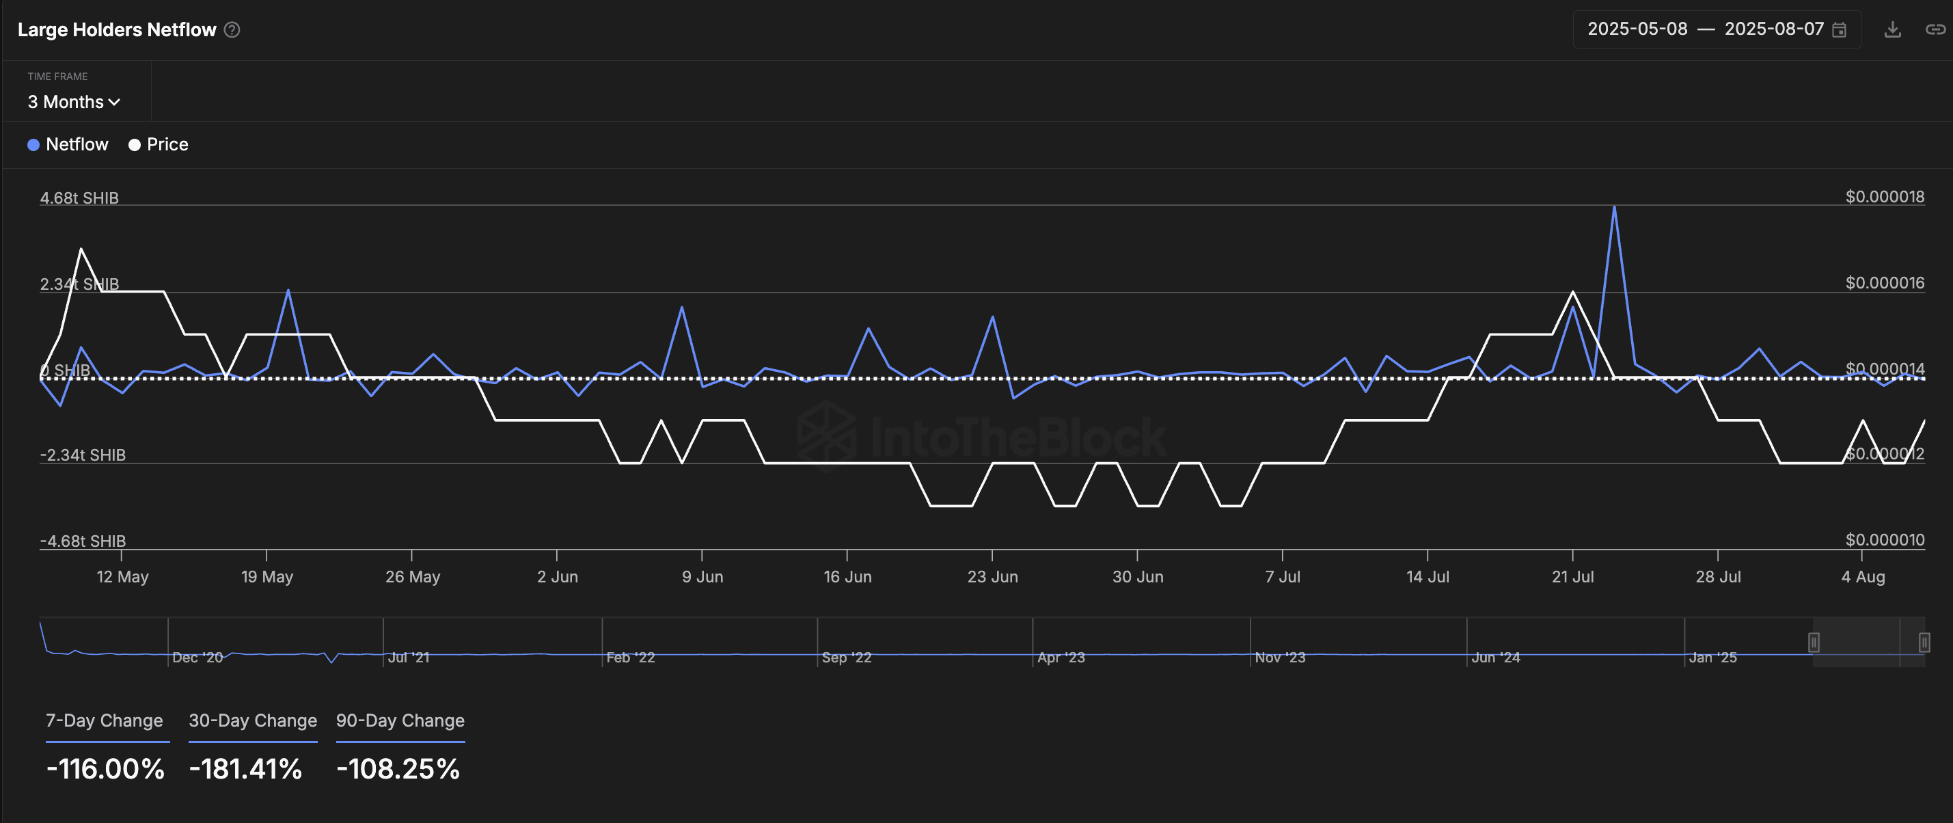The image size is (1953, 823).
Task: Open the date range picker field
Action: (x=1717, y=29)
